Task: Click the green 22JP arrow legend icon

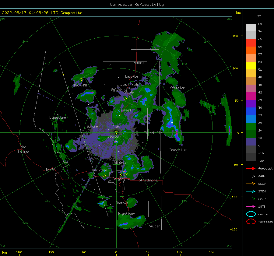Action: pos(251,199)
